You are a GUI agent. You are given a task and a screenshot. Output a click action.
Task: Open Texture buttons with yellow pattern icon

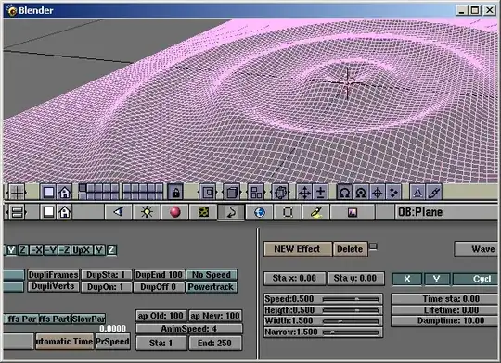coord(203,212)
